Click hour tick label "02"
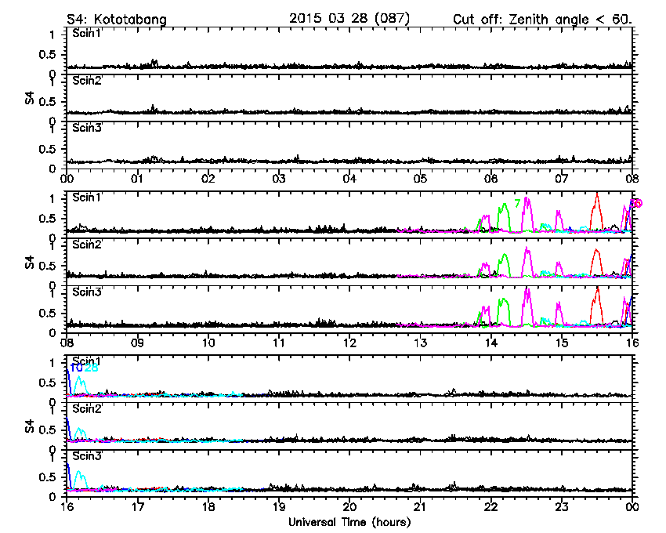 [x=208, y=179]
